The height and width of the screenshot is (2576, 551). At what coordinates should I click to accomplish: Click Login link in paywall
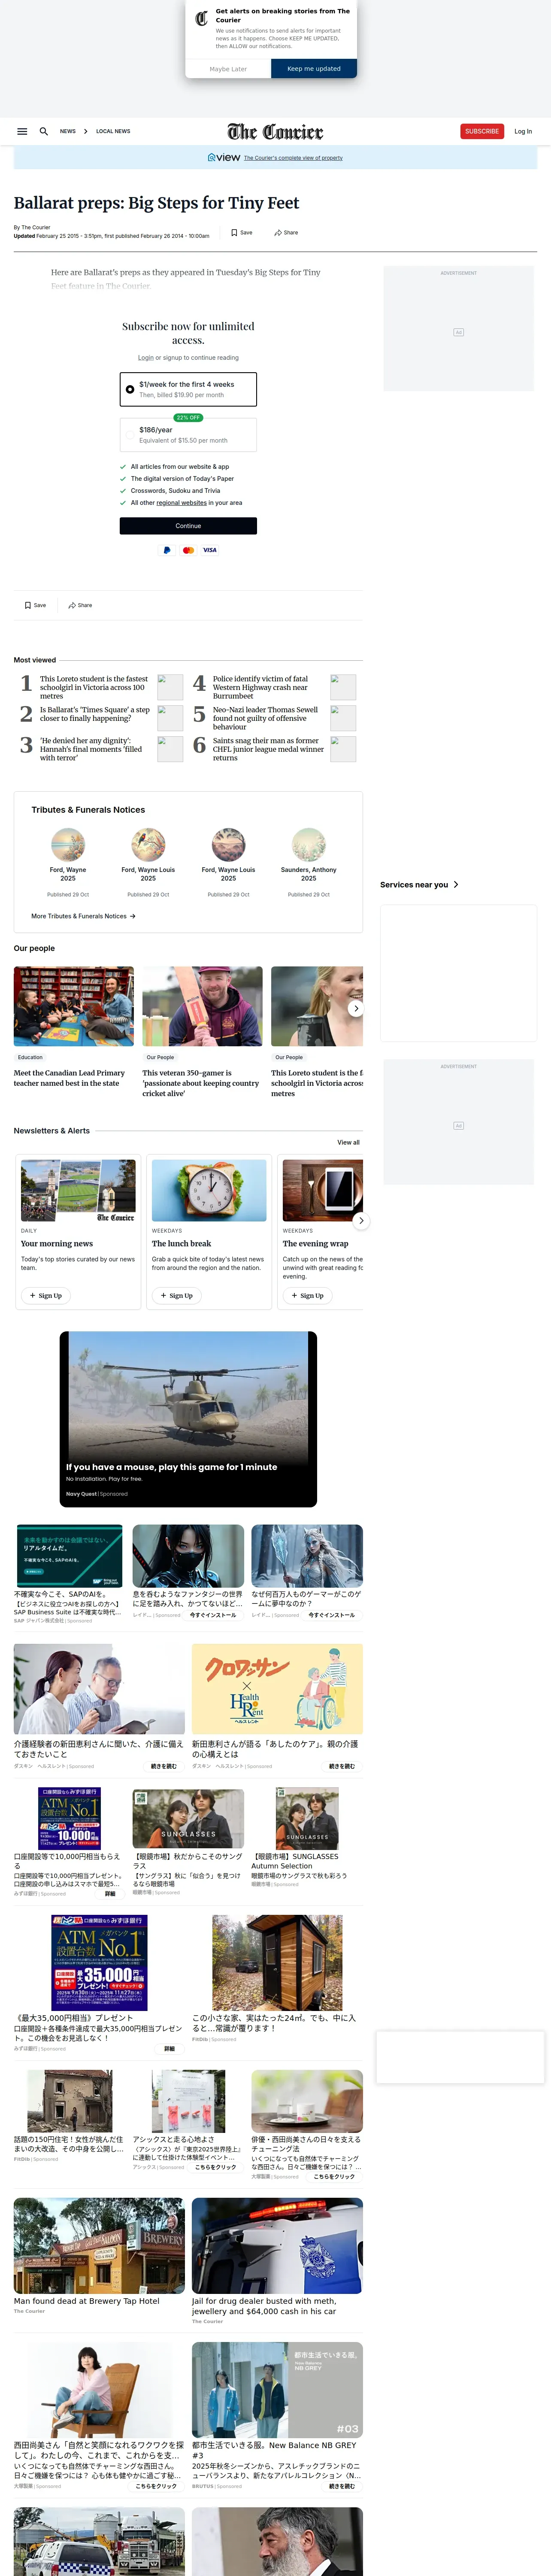coord(146,357)
